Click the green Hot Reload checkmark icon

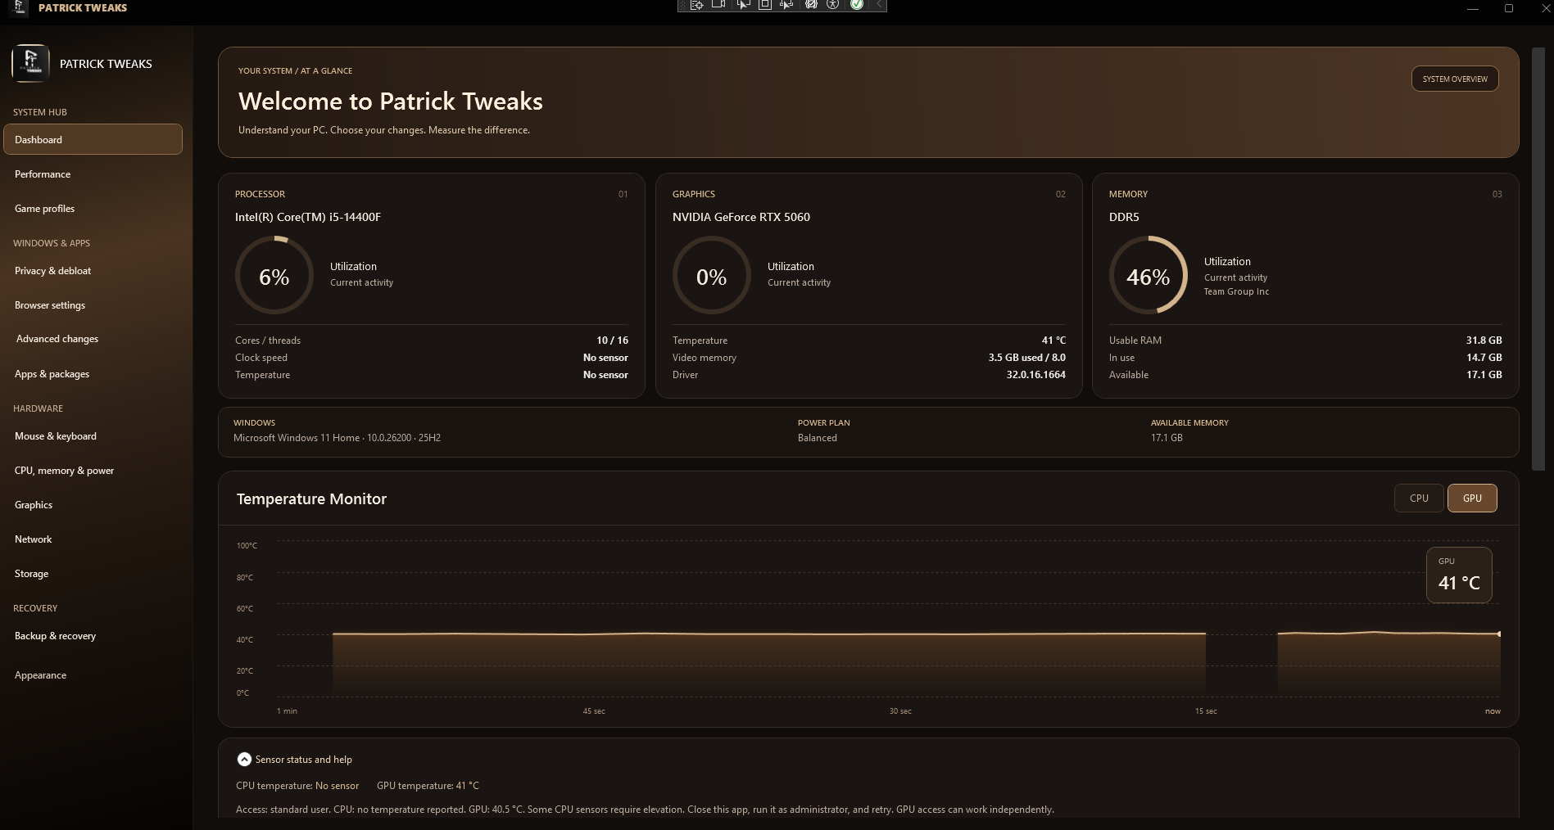pos(857,5)
